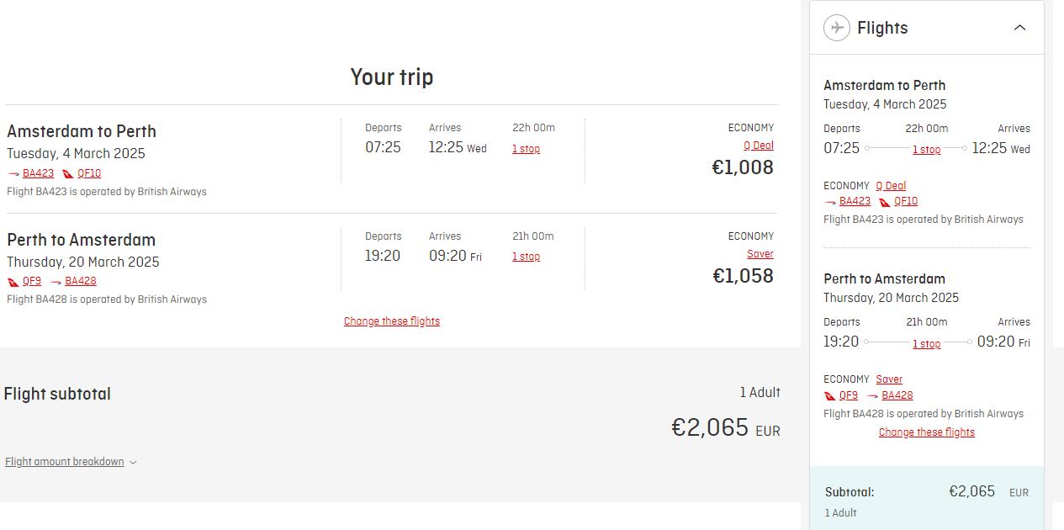1064x530 pixels.
Task: Open QF10 flight details in trip list
Action: coord(88,173)
